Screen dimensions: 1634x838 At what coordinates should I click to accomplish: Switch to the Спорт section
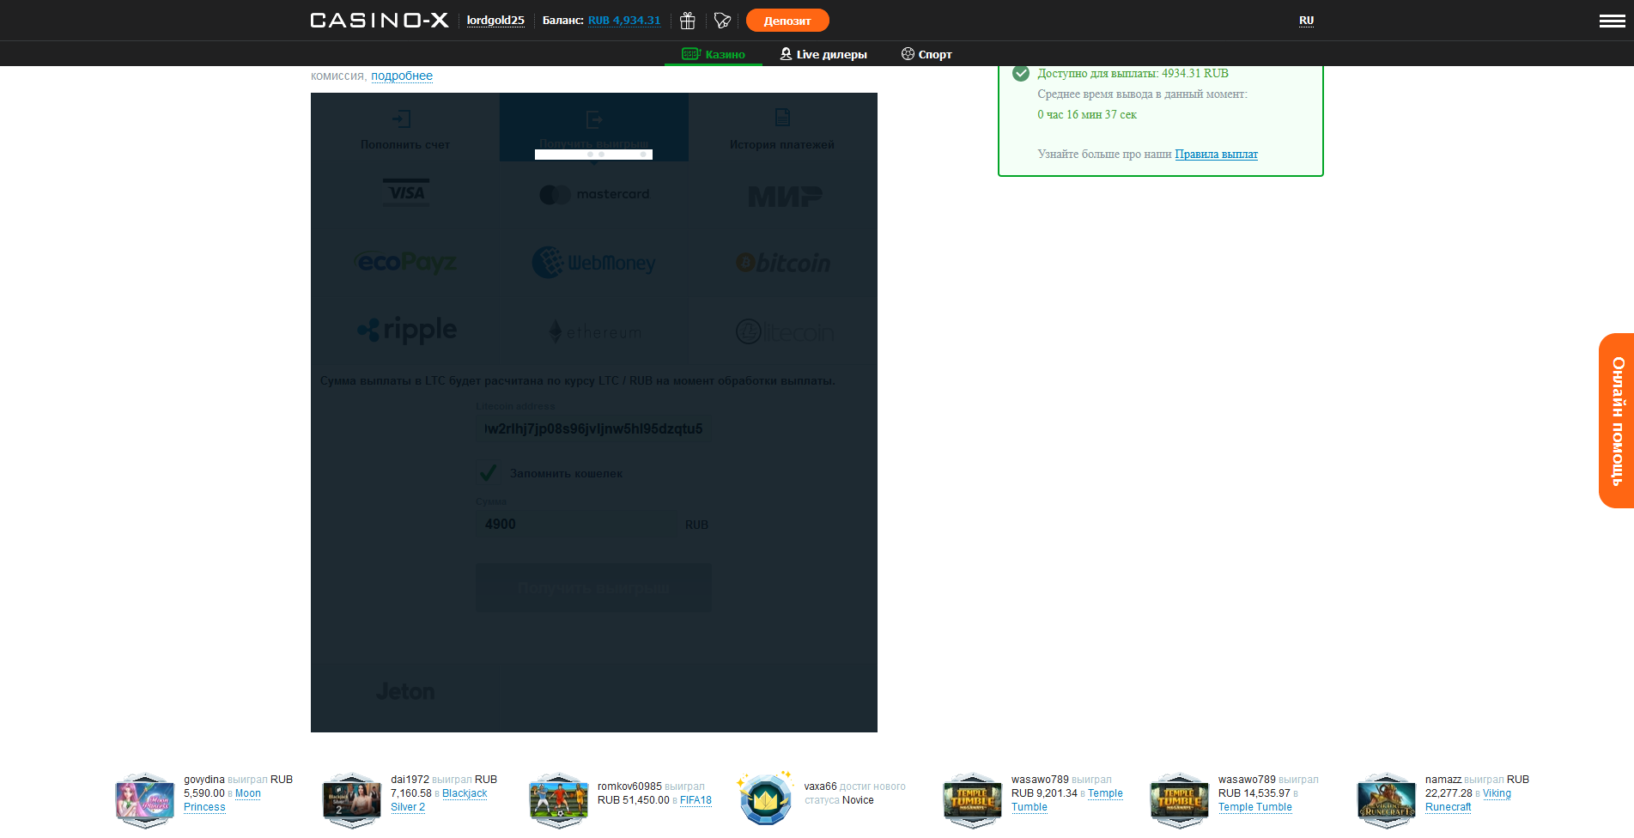coord(926,54)
